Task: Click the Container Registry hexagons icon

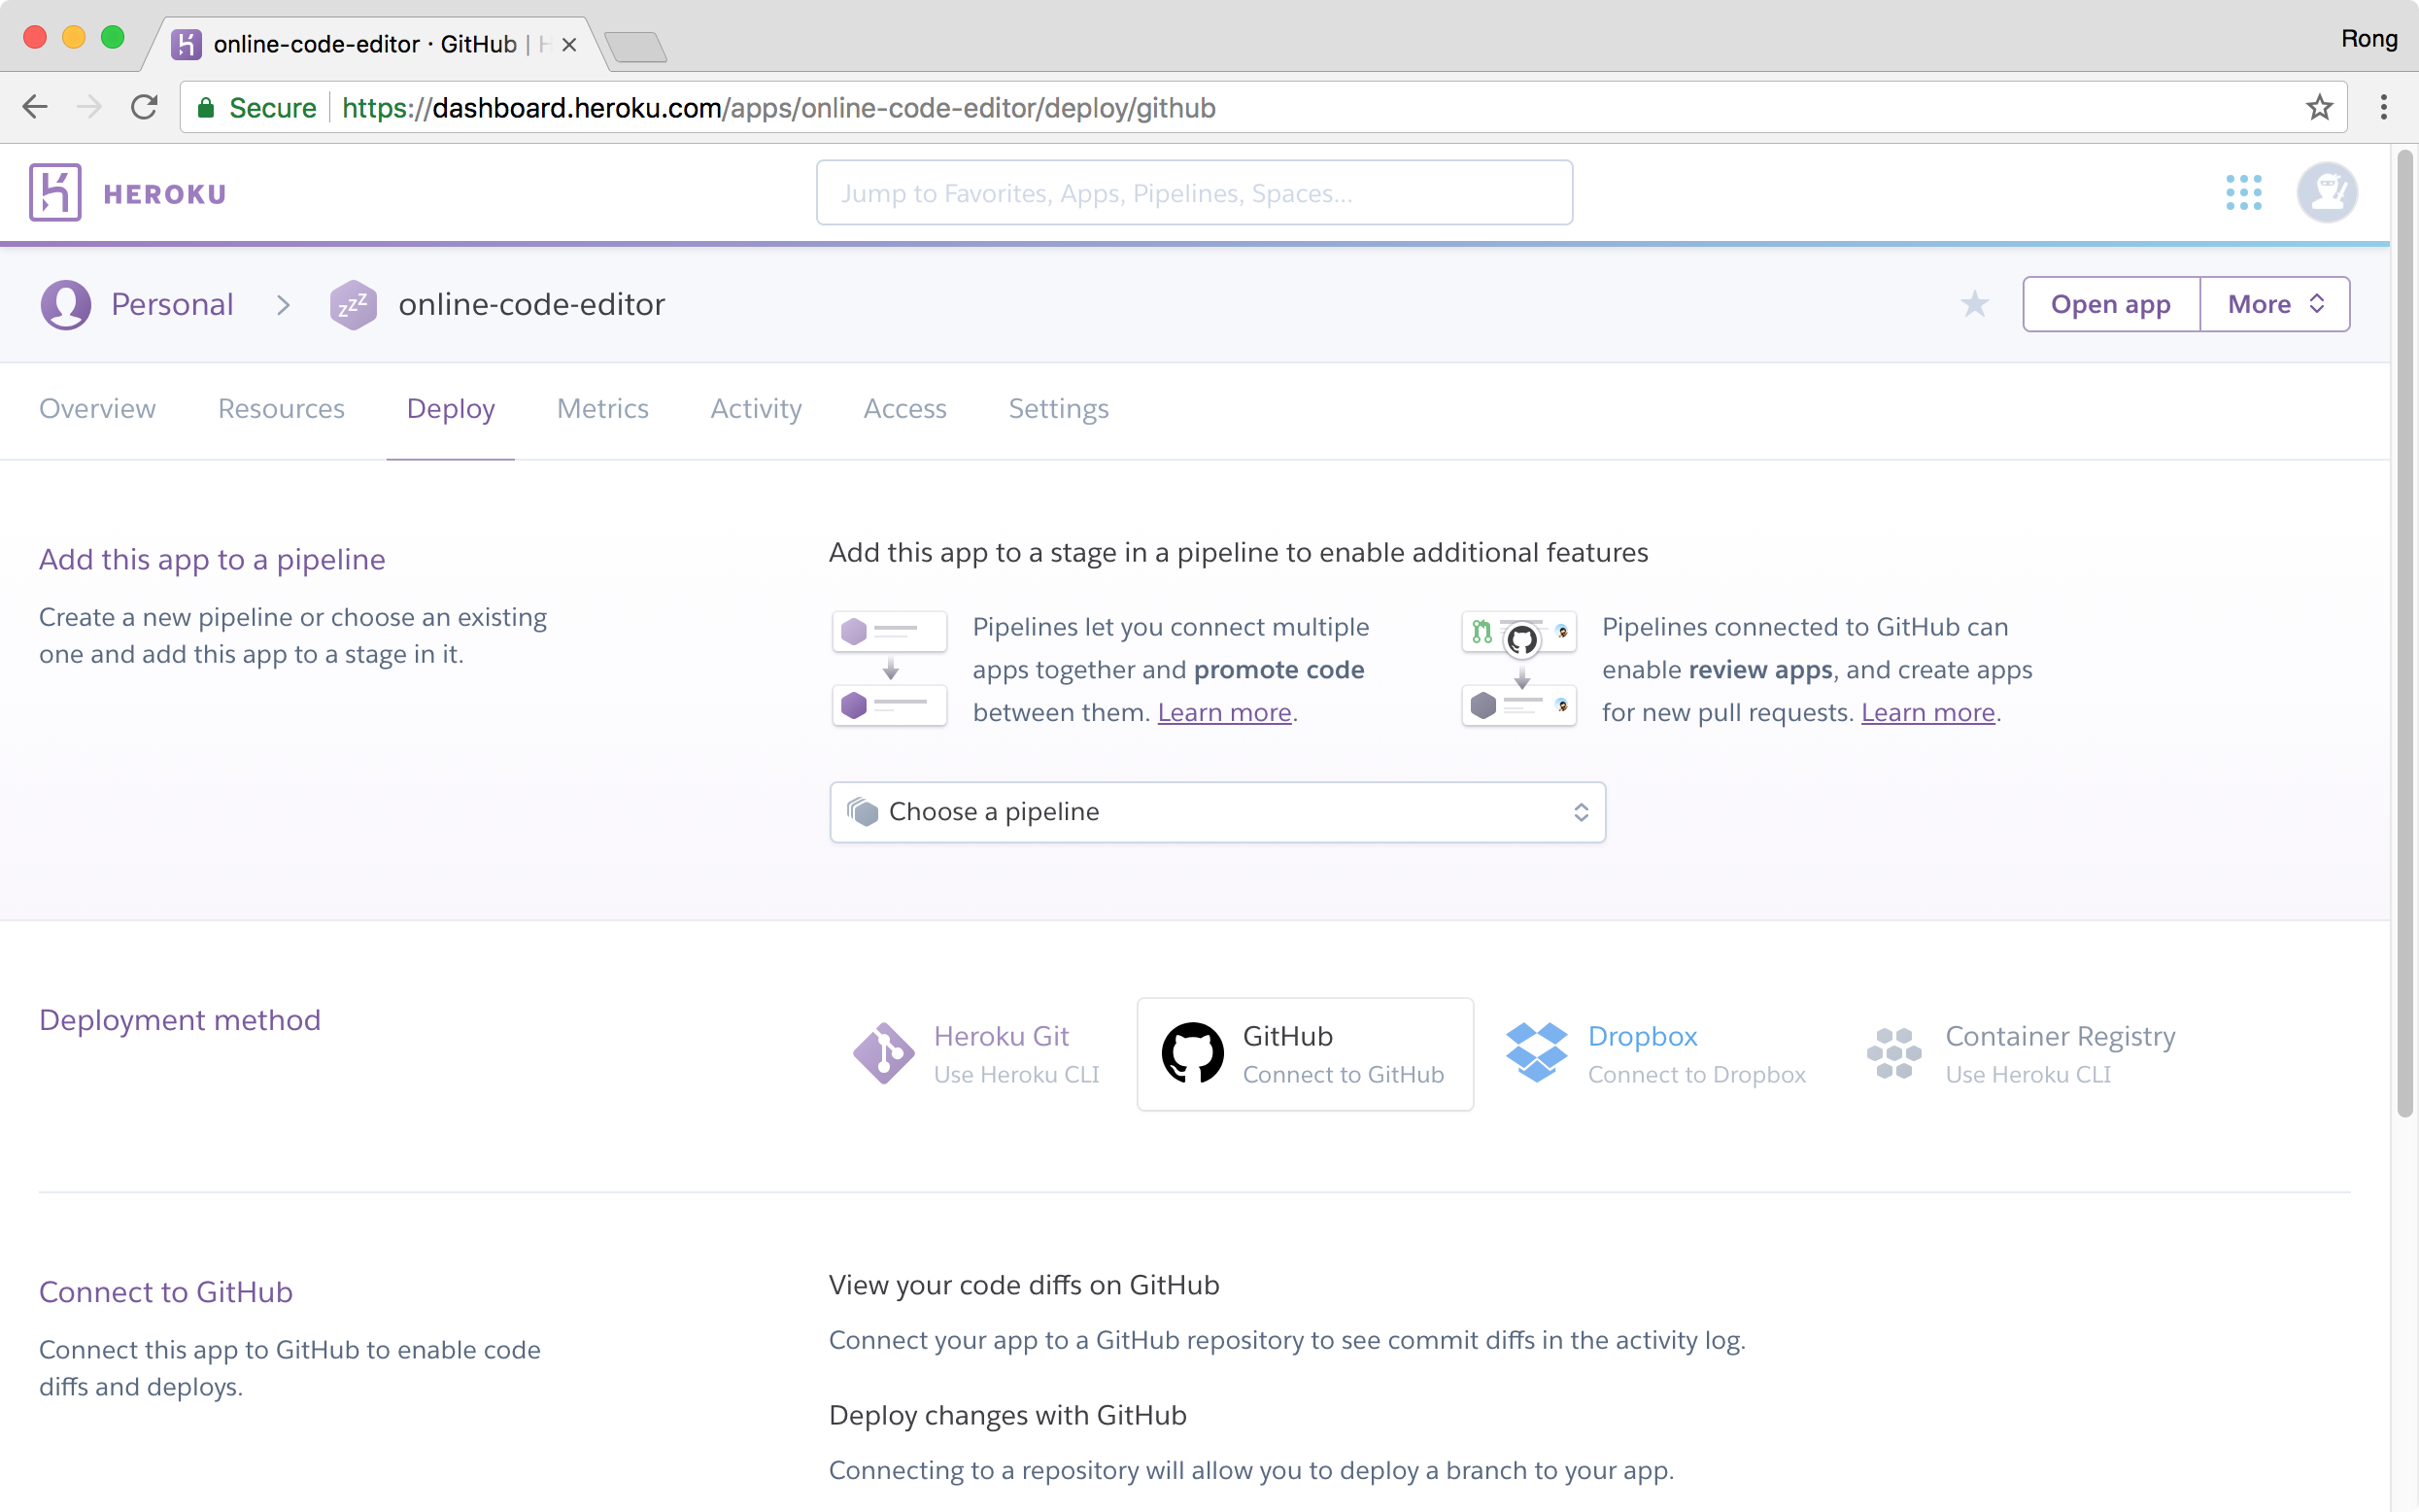Action: point(1893,1053)
